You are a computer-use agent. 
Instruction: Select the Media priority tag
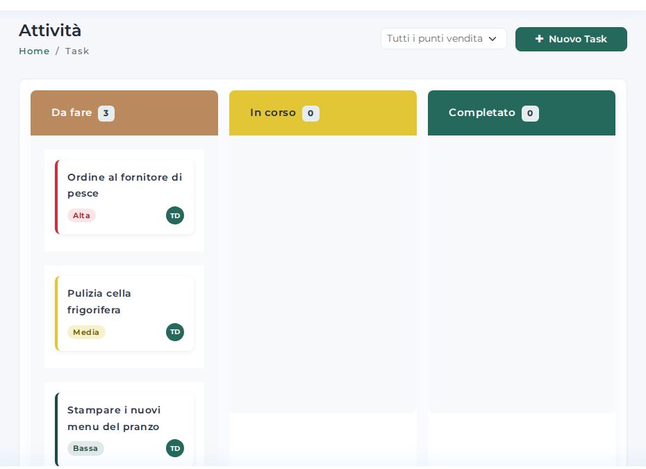tap(86, 332)
